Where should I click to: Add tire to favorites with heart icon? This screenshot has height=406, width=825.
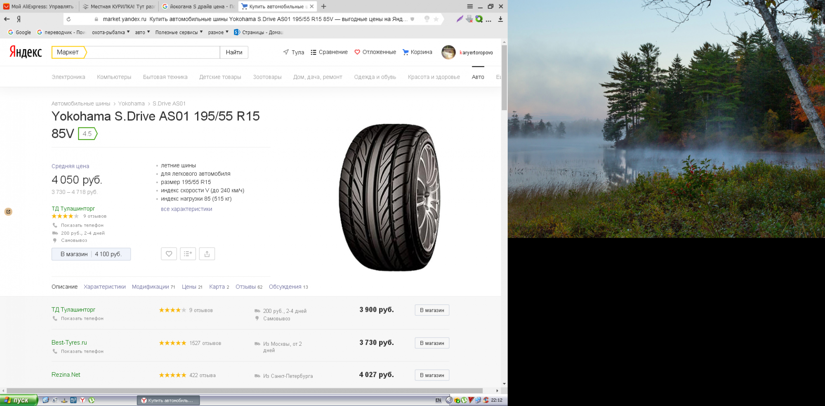(x=169, y=254)
